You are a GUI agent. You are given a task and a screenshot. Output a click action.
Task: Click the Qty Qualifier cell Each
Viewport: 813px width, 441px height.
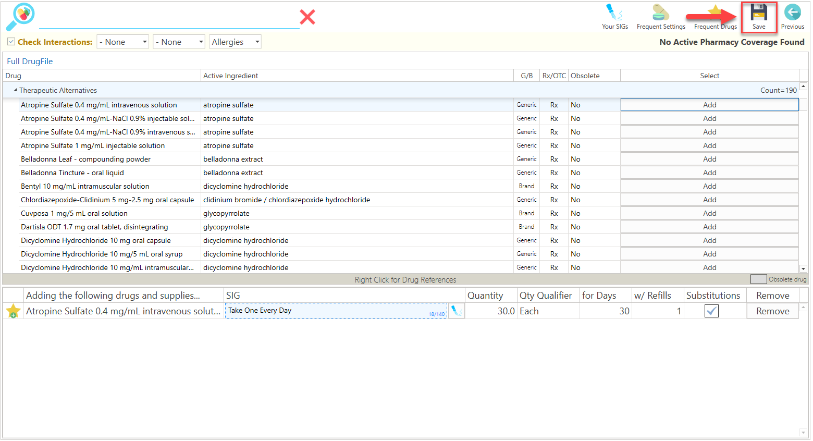pos(548,311)
